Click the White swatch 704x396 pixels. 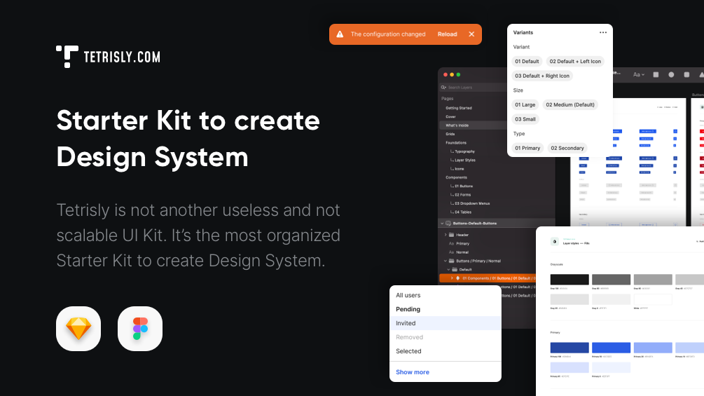click(653, 299)
